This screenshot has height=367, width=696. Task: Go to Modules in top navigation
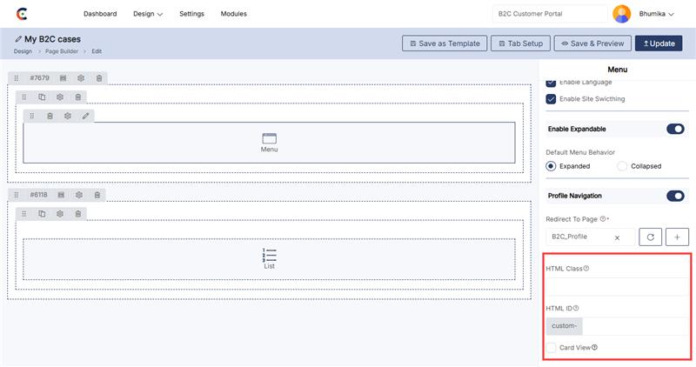tap(233, 14)
